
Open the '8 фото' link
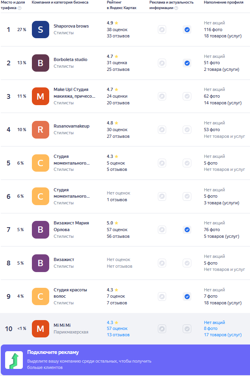pos(211,328)
